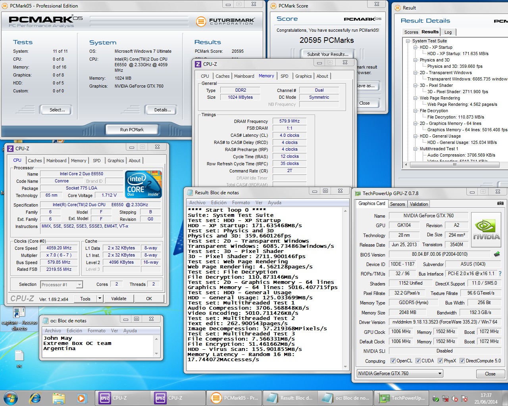
Task: Open Archivo menu in Result Bloc de notas
Action: 197,203
